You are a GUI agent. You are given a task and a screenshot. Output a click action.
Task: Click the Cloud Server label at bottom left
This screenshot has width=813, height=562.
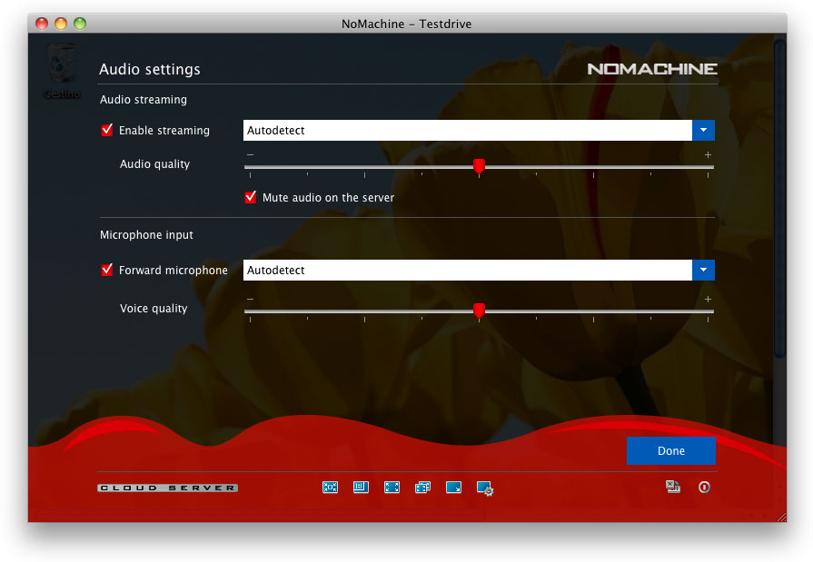pos(168,488)
